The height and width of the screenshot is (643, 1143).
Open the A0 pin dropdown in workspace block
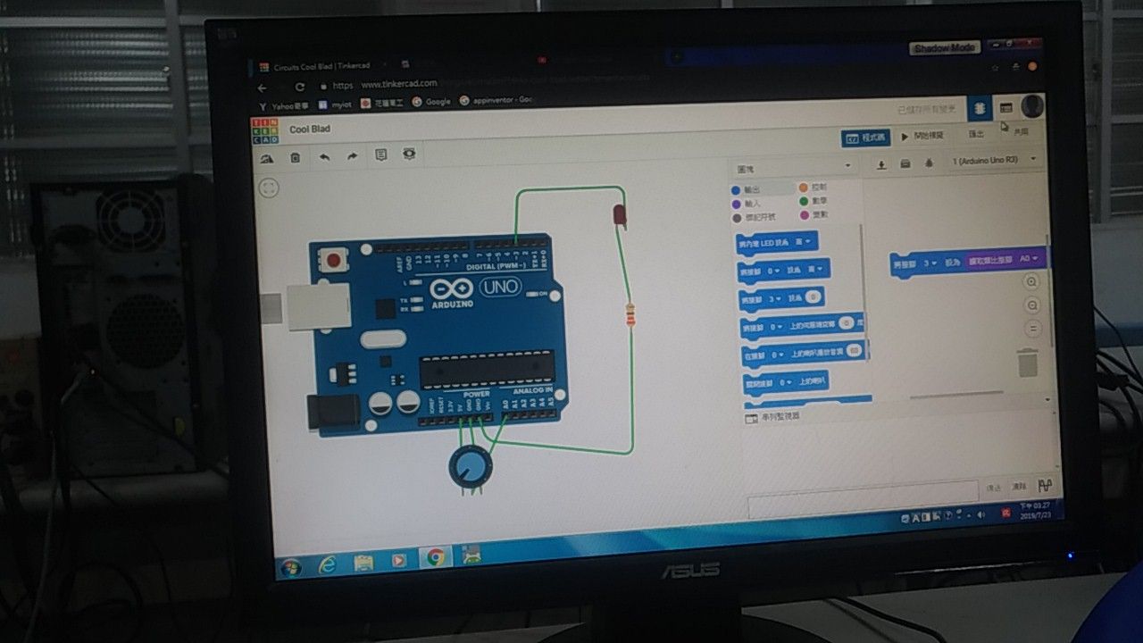point(1029,259)
